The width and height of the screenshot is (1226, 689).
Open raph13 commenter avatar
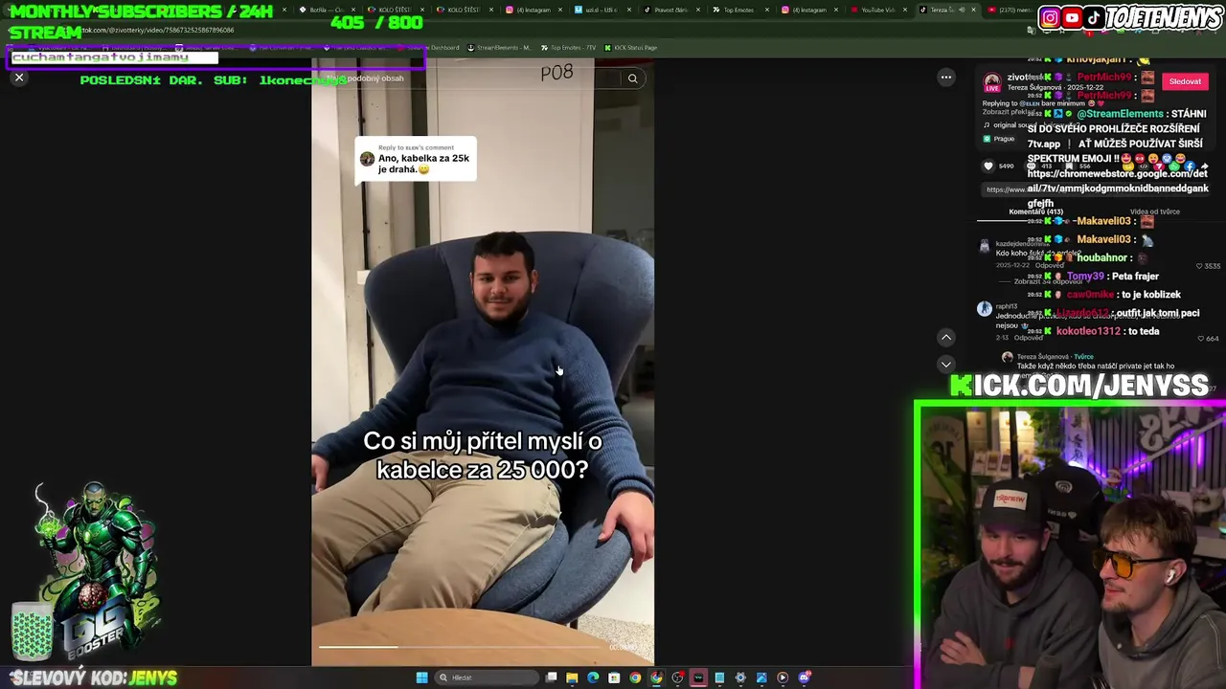[x=985, y=308]
